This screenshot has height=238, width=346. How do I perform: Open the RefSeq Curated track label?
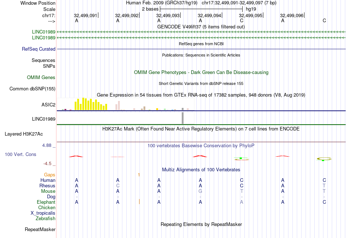(38, 49)
